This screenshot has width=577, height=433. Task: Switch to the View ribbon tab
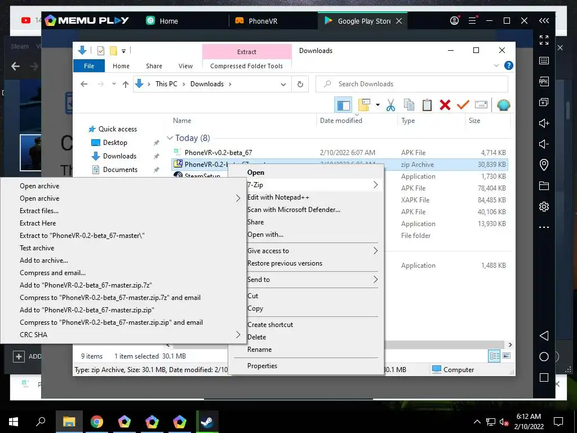click(185, 66)
